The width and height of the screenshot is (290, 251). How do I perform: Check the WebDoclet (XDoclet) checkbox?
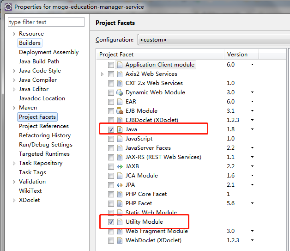pos(111,241)
